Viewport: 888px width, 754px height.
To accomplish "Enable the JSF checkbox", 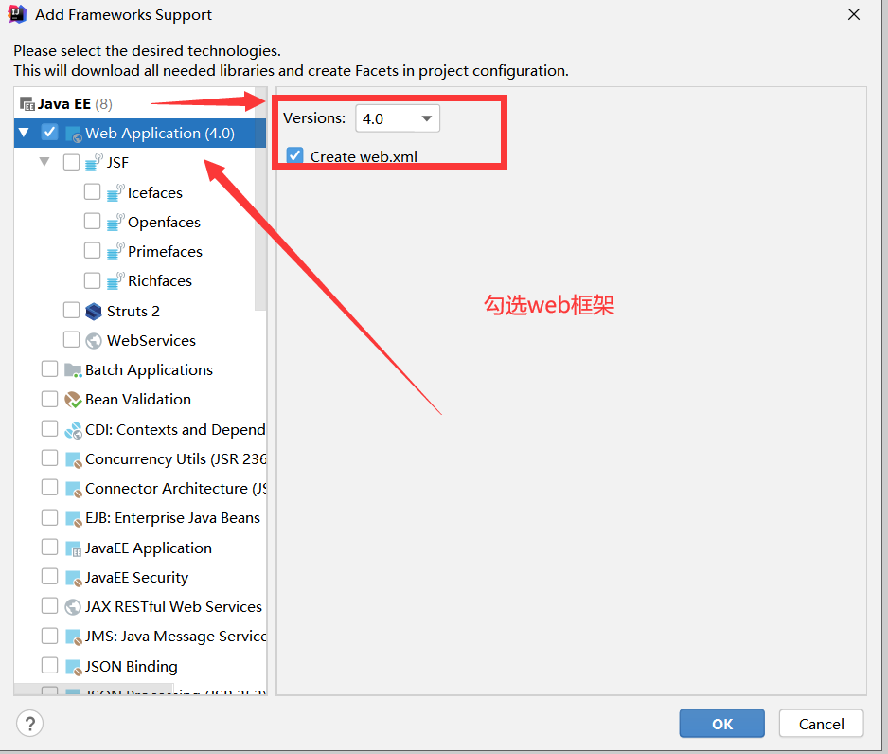I will click(x=71, y=162).
